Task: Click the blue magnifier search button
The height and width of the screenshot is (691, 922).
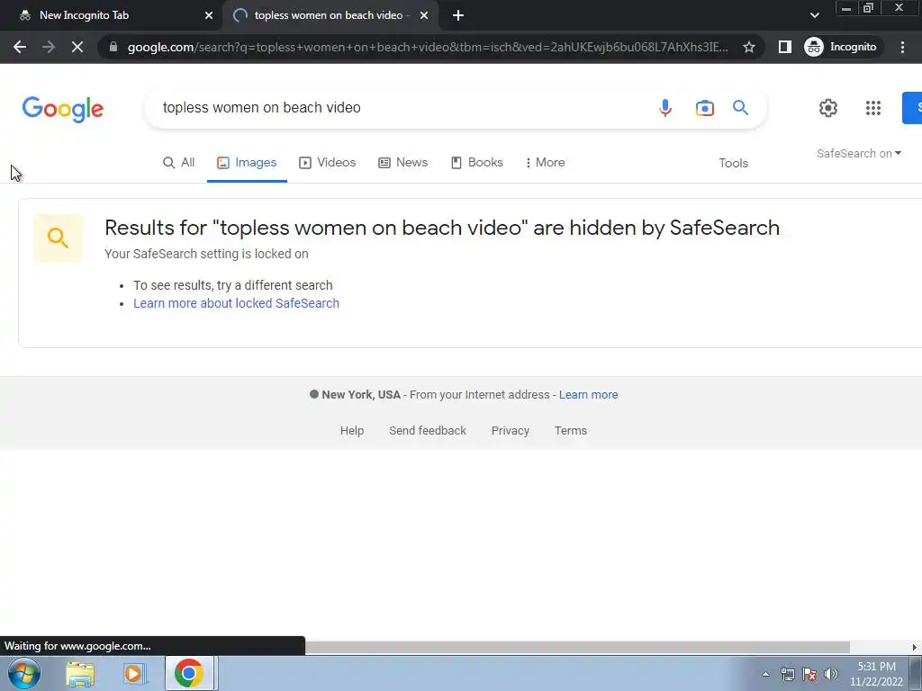Action: tap(740, 108)
